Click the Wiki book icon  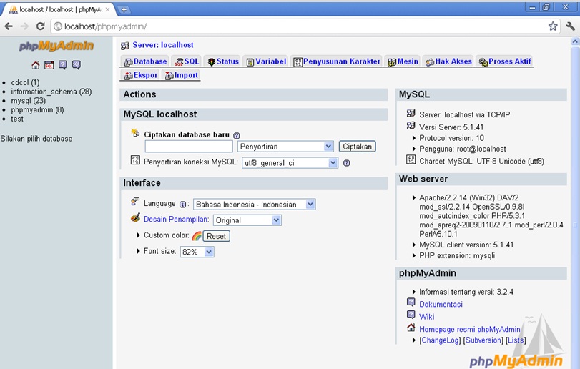click(411, 315)
